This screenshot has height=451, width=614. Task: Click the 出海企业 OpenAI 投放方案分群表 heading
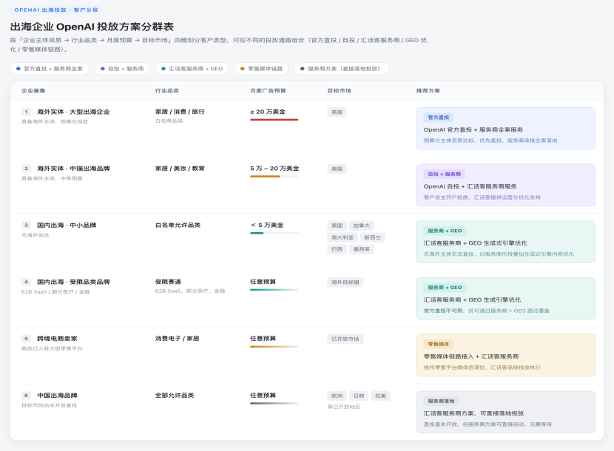92,27
